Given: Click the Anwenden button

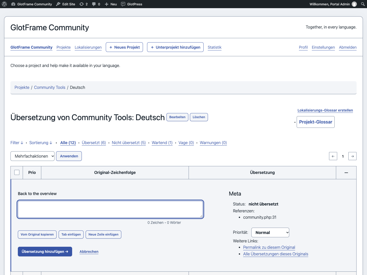Looking at the screenshot, I should click(x=69, y=156).
